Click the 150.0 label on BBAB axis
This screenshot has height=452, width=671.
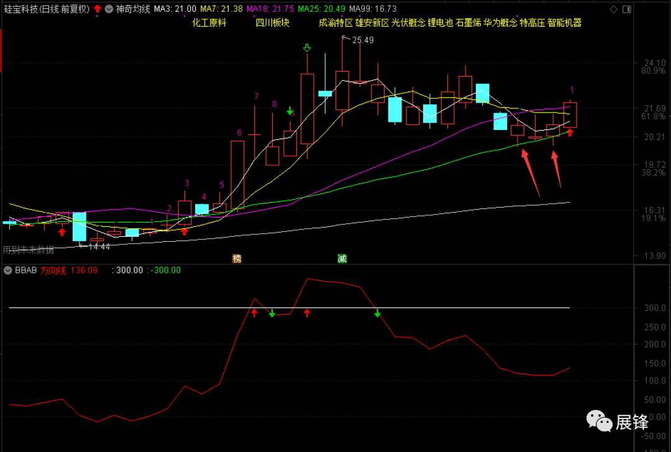pos(655,364)
